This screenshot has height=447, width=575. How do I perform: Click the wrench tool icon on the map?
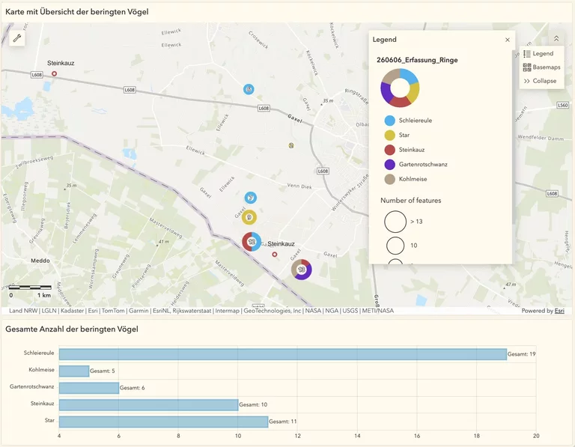[x=17, y=37]
